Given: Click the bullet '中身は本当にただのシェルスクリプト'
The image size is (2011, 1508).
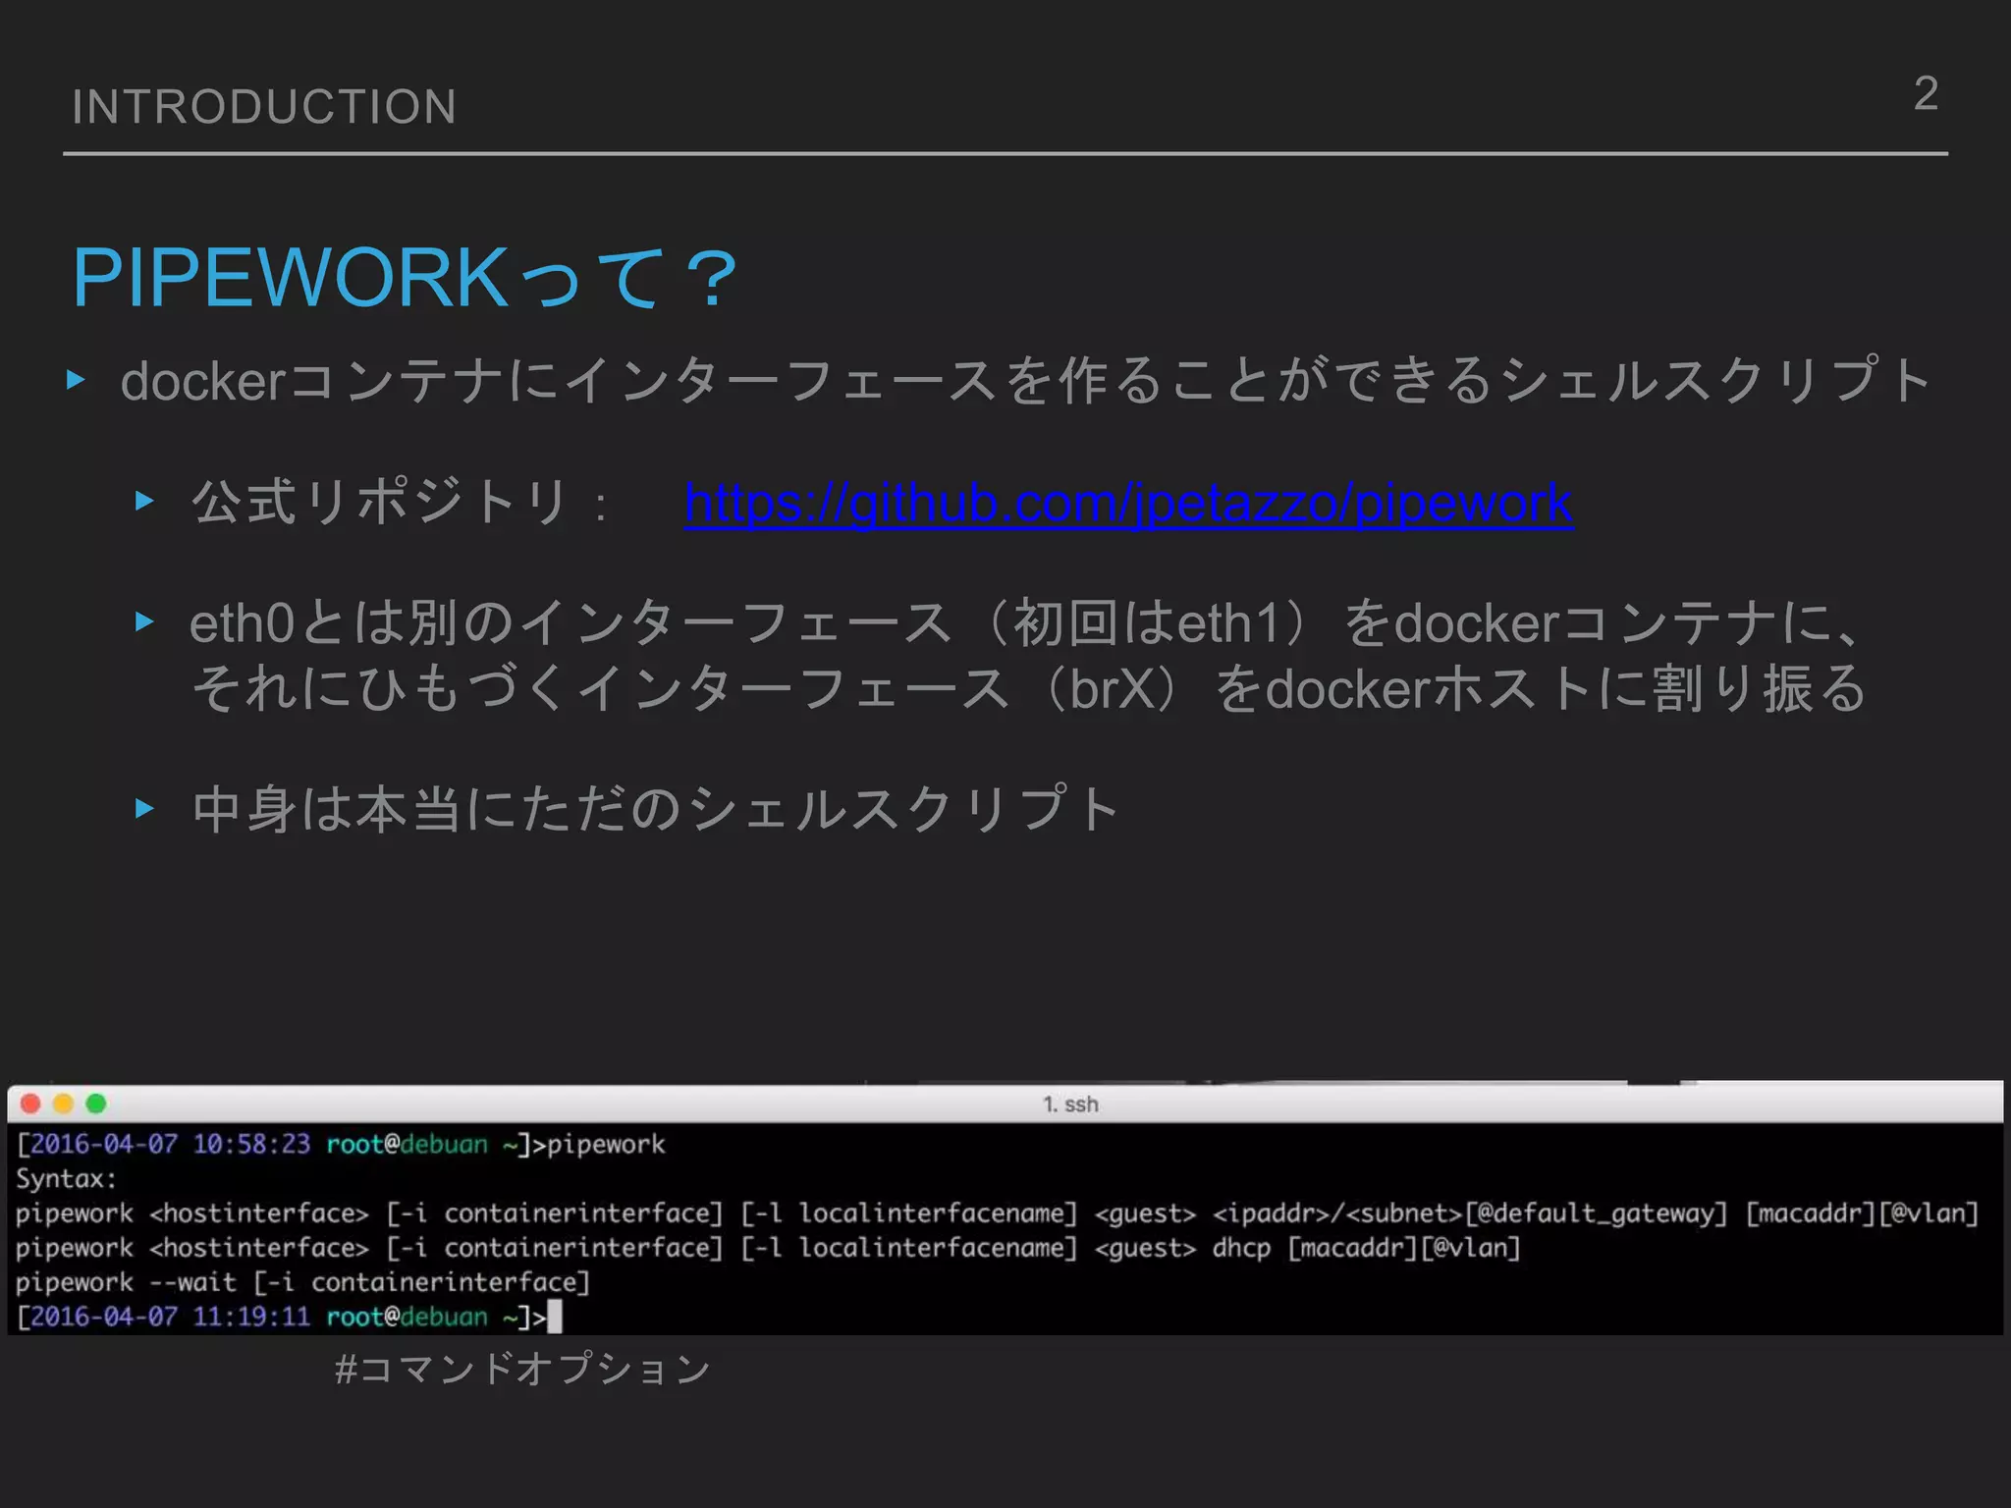Looking at the screenshot, I should (x=656, y=809).
